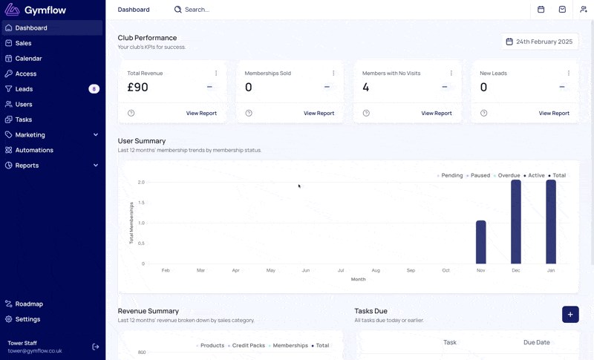This screenshot has width=594, height=360.
Task: Click help icon in Memberships Sold card
Action: pos(249,114)
